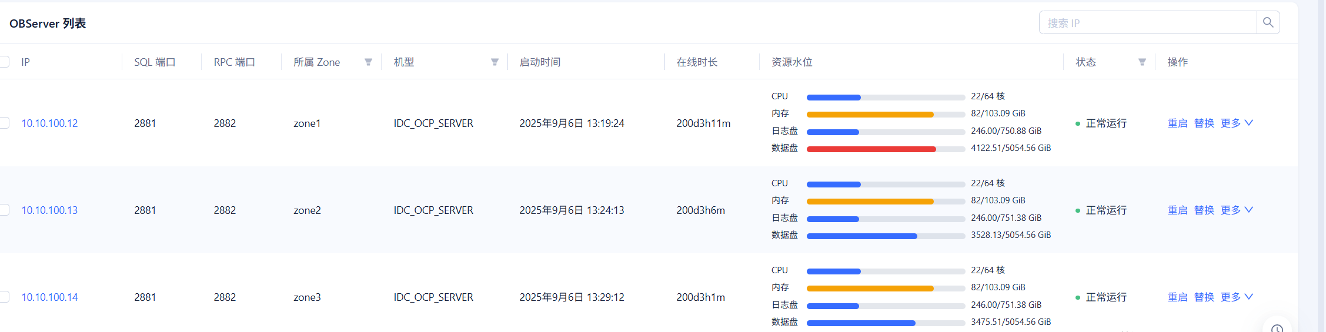
Task: Click the 启动时间 column header
Action: click(540, 62)
